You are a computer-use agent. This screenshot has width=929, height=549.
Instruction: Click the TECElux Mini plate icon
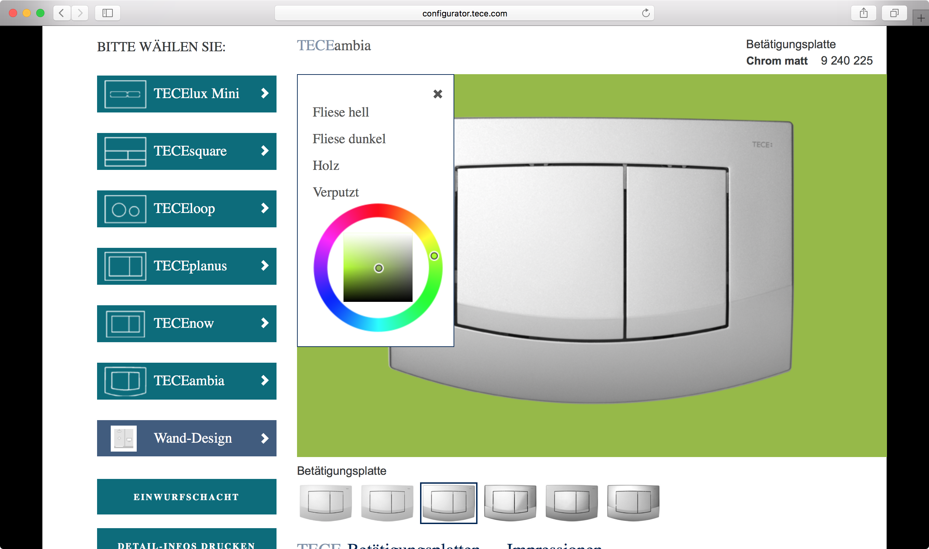point(124,94)
